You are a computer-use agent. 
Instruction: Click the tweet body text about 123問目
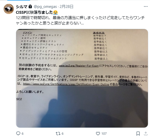coord(80,20)
